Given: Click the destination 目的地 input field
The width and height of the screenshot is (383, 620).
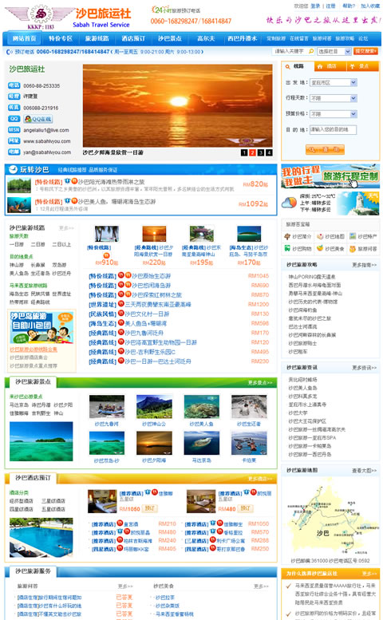Looking at the screenshot, I should (333, 130).
